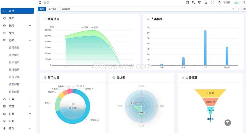The width and height of the screenshot is (246, 133).
Task: Expand the 合同 menu chevron
Action: (30, 121)
